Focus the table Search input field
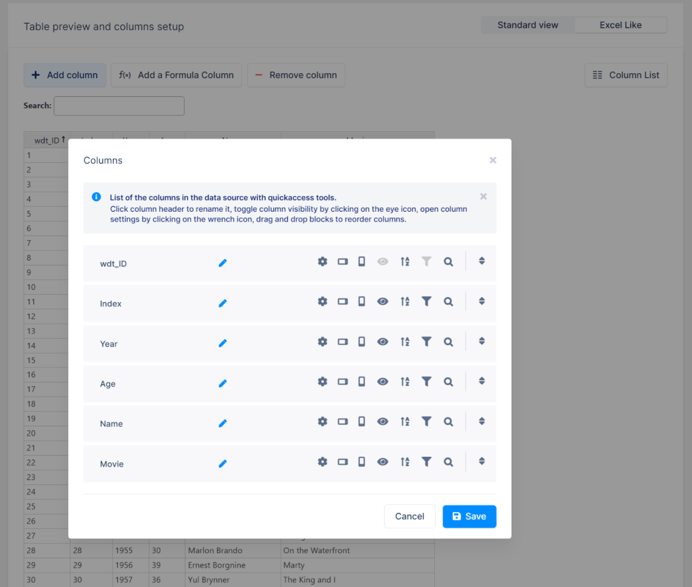692x587 pixels. (119, 106)
